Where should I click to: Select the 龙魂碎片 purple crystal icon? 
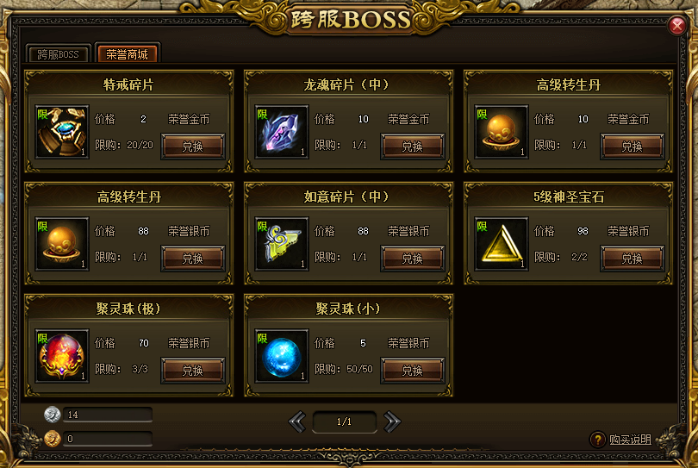(281, 132)
